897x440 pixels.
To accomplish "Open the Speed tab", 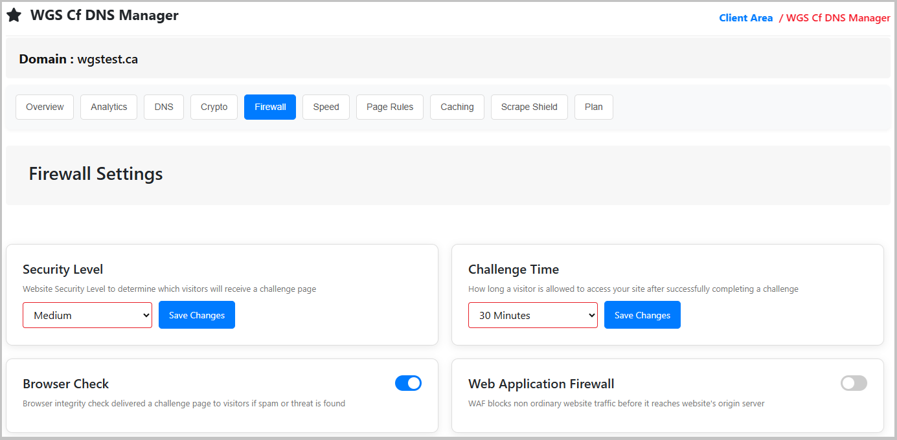I will pyautogui.click(x=326, y=107).
